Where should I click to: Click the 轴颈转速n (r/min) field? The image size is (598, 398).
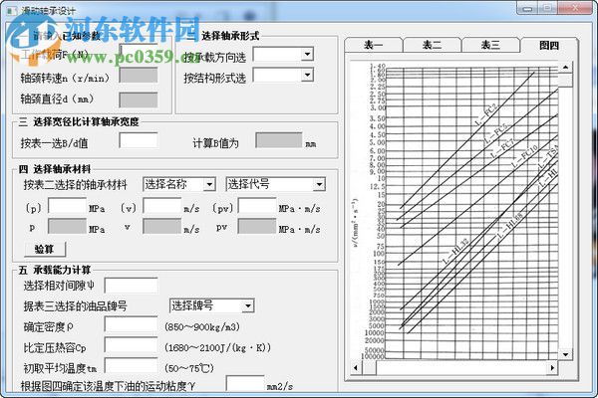[x=139, y=75]
